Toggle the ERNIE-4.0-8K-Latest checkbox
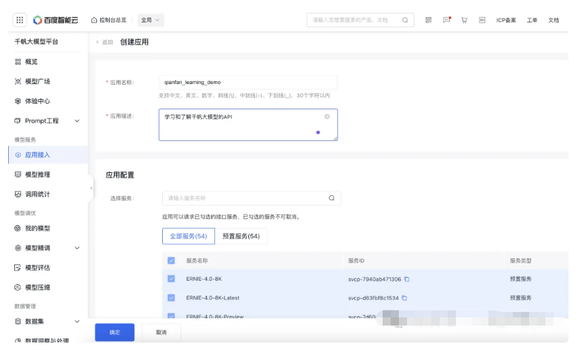 tap(171, 298)
